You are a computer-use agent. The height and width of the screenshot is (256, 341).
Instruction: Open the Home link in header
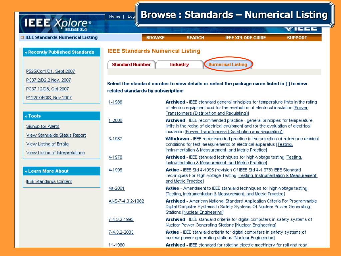(115, 17)
